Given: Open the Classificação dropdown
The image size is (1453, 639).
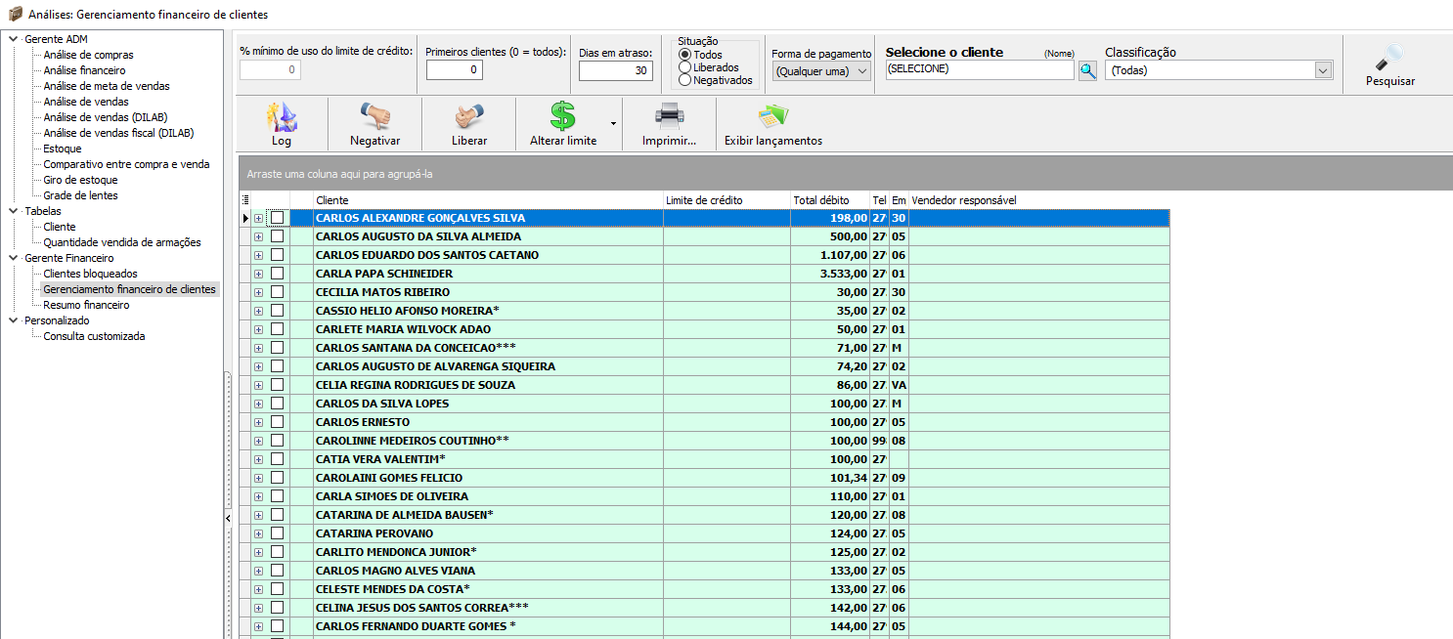Looking at the screenshot, I should pos(1323,70).
